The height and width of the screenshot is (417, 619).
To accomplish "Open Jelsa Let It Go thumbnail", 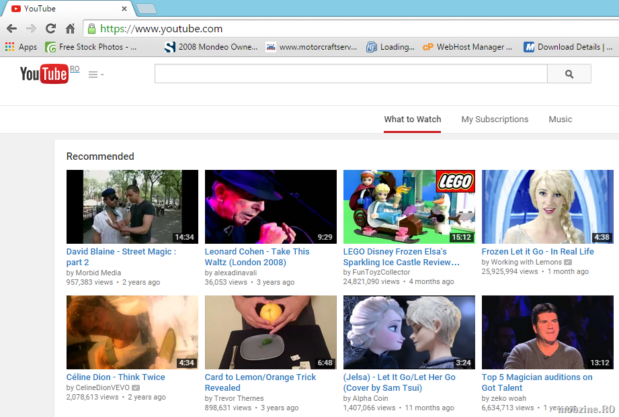I will (409, 332).
